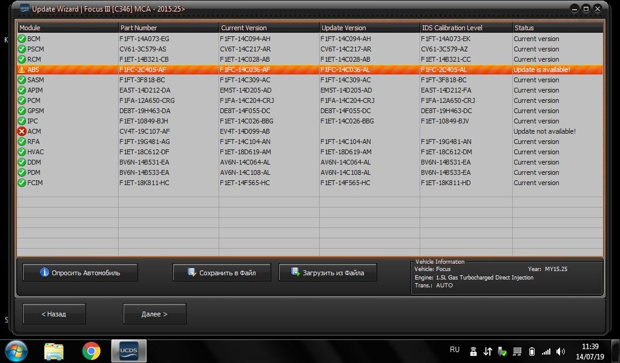Click safely remove hardware tray icon
The height and width of the screenshot is (363, 620).
[x=502, y=351]
